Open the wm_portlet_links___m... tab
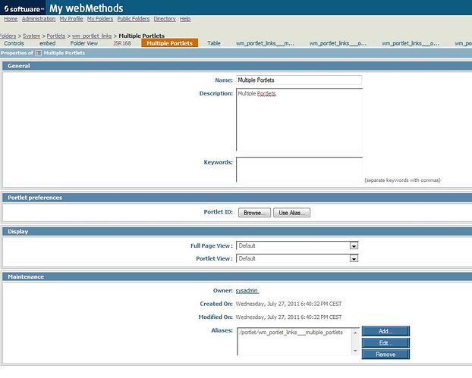The height and width of the screenshot is (378, 472). coord(265,43)
